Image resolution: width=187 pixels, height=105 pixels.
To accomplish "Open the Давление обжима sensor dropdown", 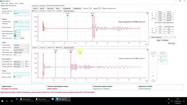I will (x=19, y=64).
